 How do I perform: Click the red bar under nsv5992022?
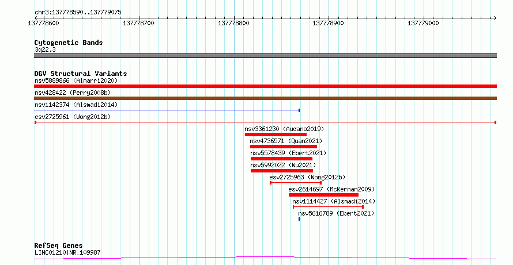tap(282, 171)
